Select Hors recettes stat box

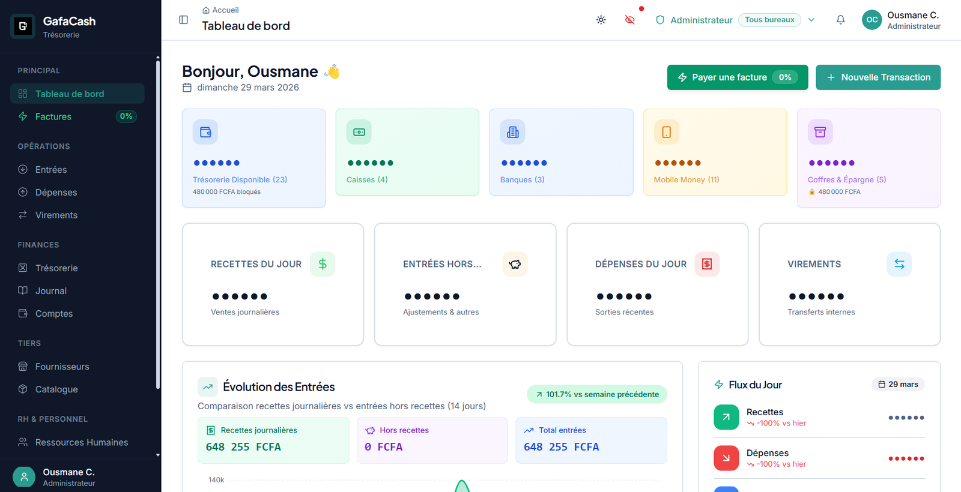(432, 440)
